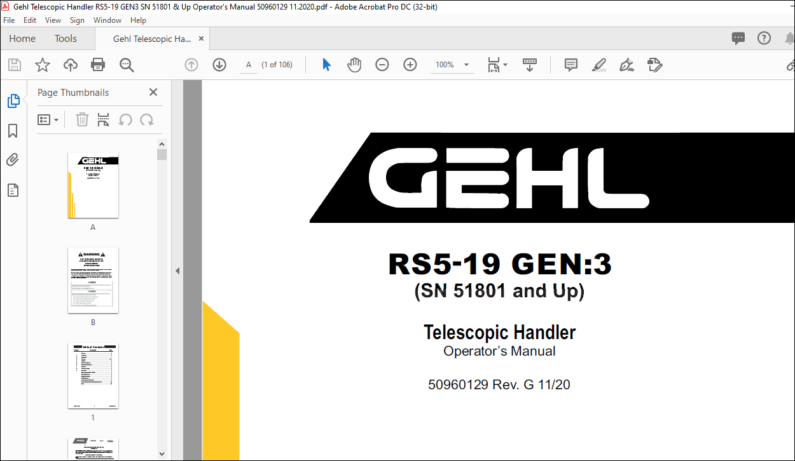The width and height of the screenshot is (795, 461).
Task: Collapse the navigation pane arrow
Action: (177, 271)
